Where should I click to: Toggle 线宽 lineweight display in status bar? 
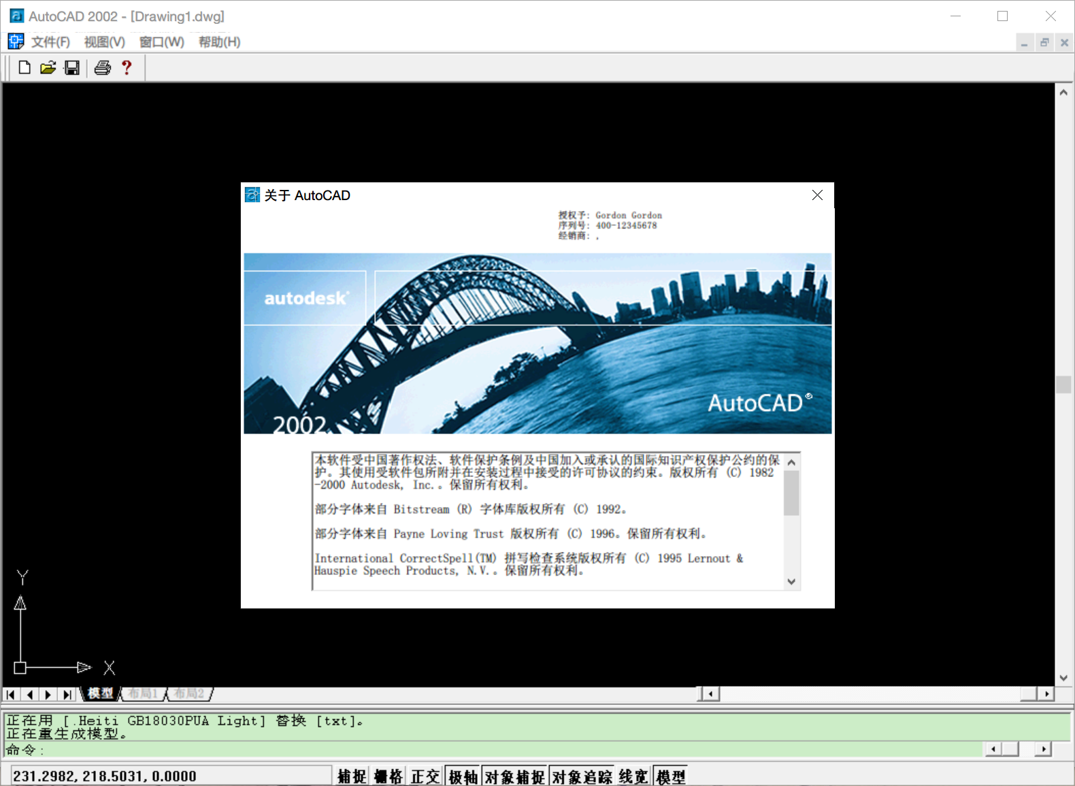tap(633, 776)
